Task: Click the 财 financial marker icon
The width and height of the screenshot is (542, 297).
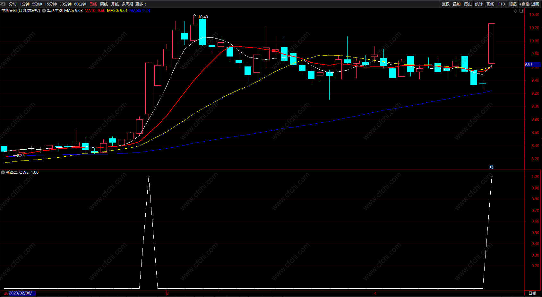Action: click(x=491, y=167)
